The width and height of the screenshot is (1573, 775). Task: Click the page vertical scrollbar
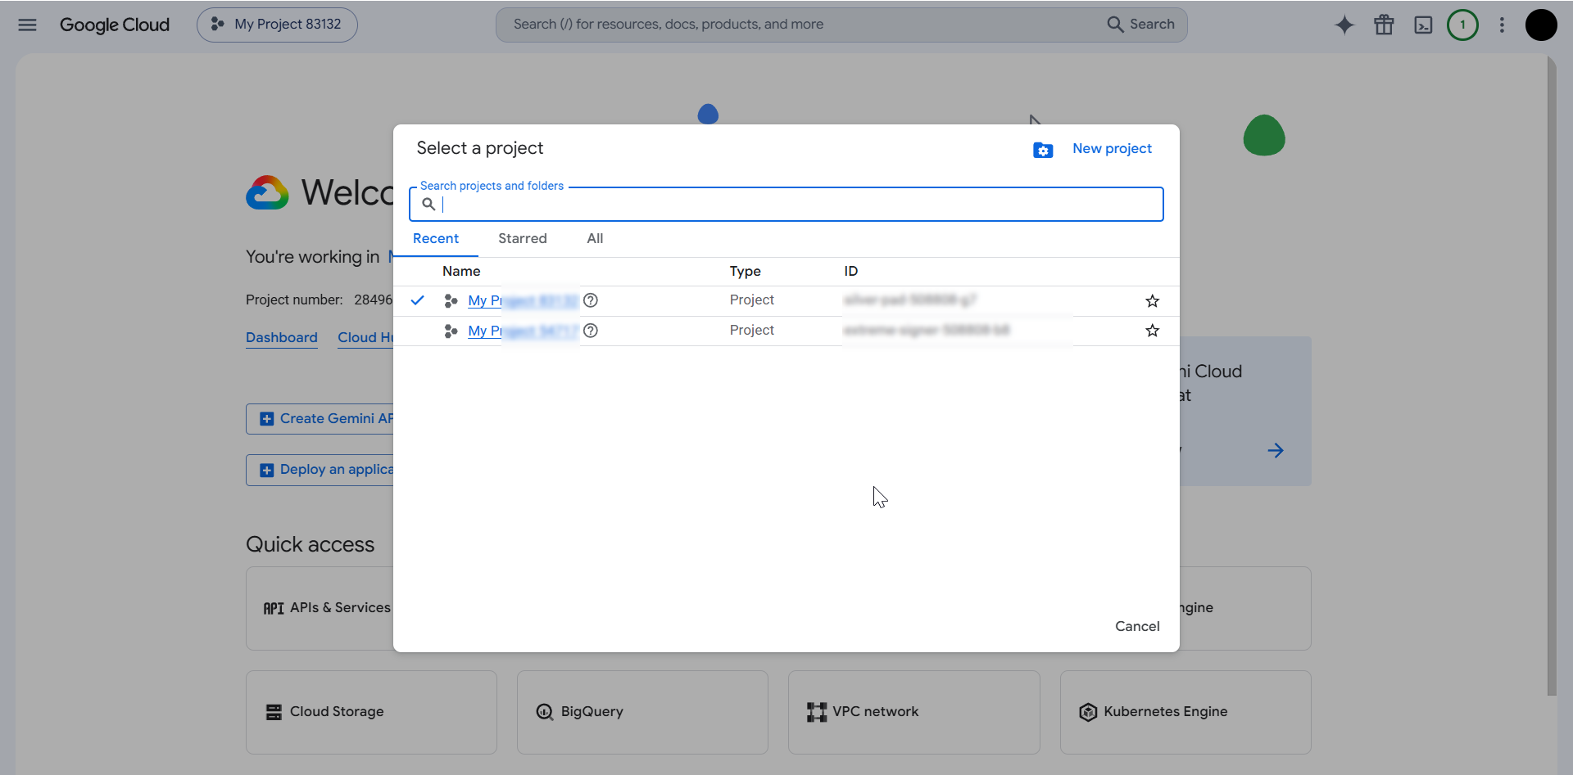tap(1551, 376)
